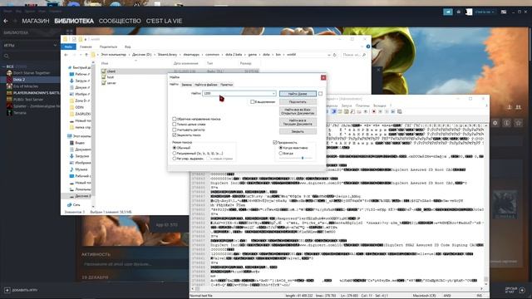The height and width of the screenshot is (299, 532).
Task: Open 'Вид' ribbon tab in Explorer
Action: [x=127, y=47]
